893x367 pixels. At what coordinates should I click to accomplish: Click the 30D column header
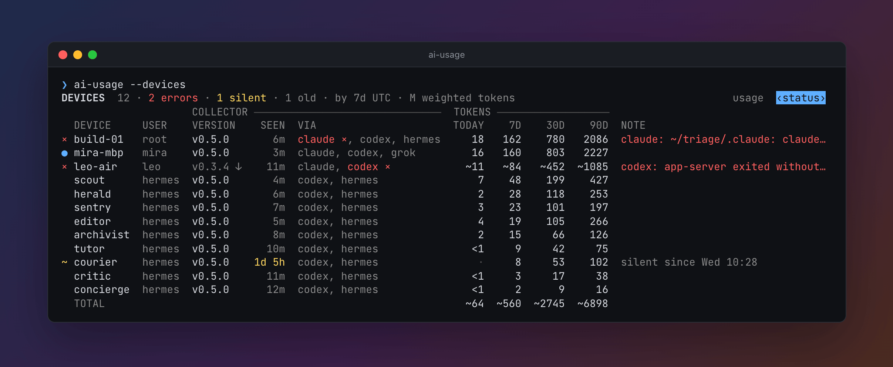556,125
